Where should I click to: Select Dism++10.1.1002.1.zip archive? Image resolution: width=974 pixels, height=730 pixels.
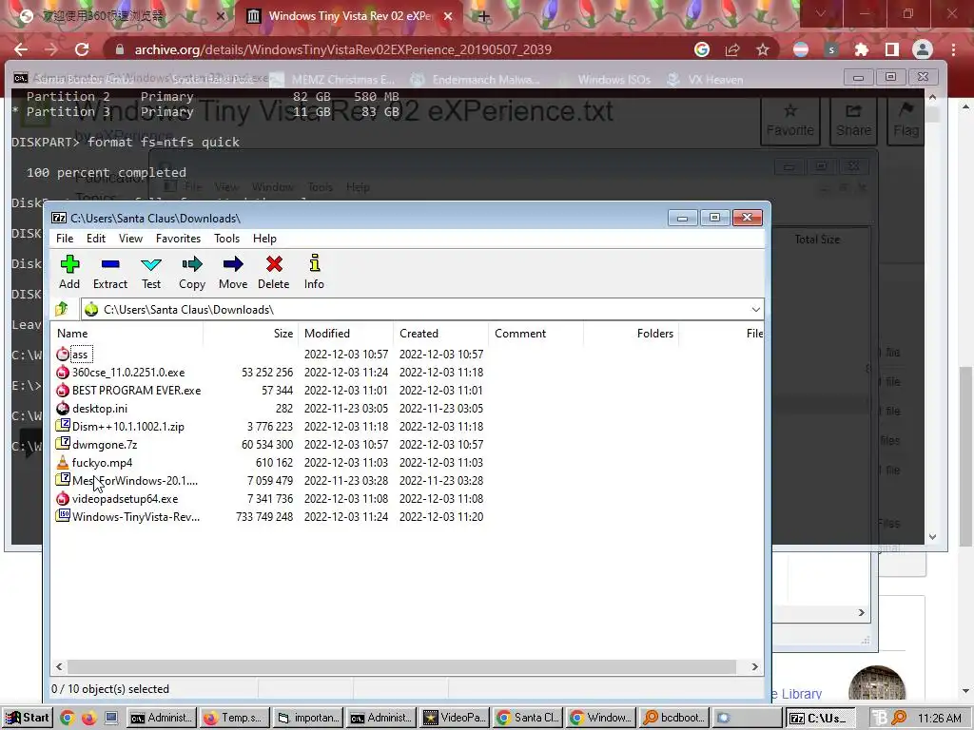[x=128, y=427]
